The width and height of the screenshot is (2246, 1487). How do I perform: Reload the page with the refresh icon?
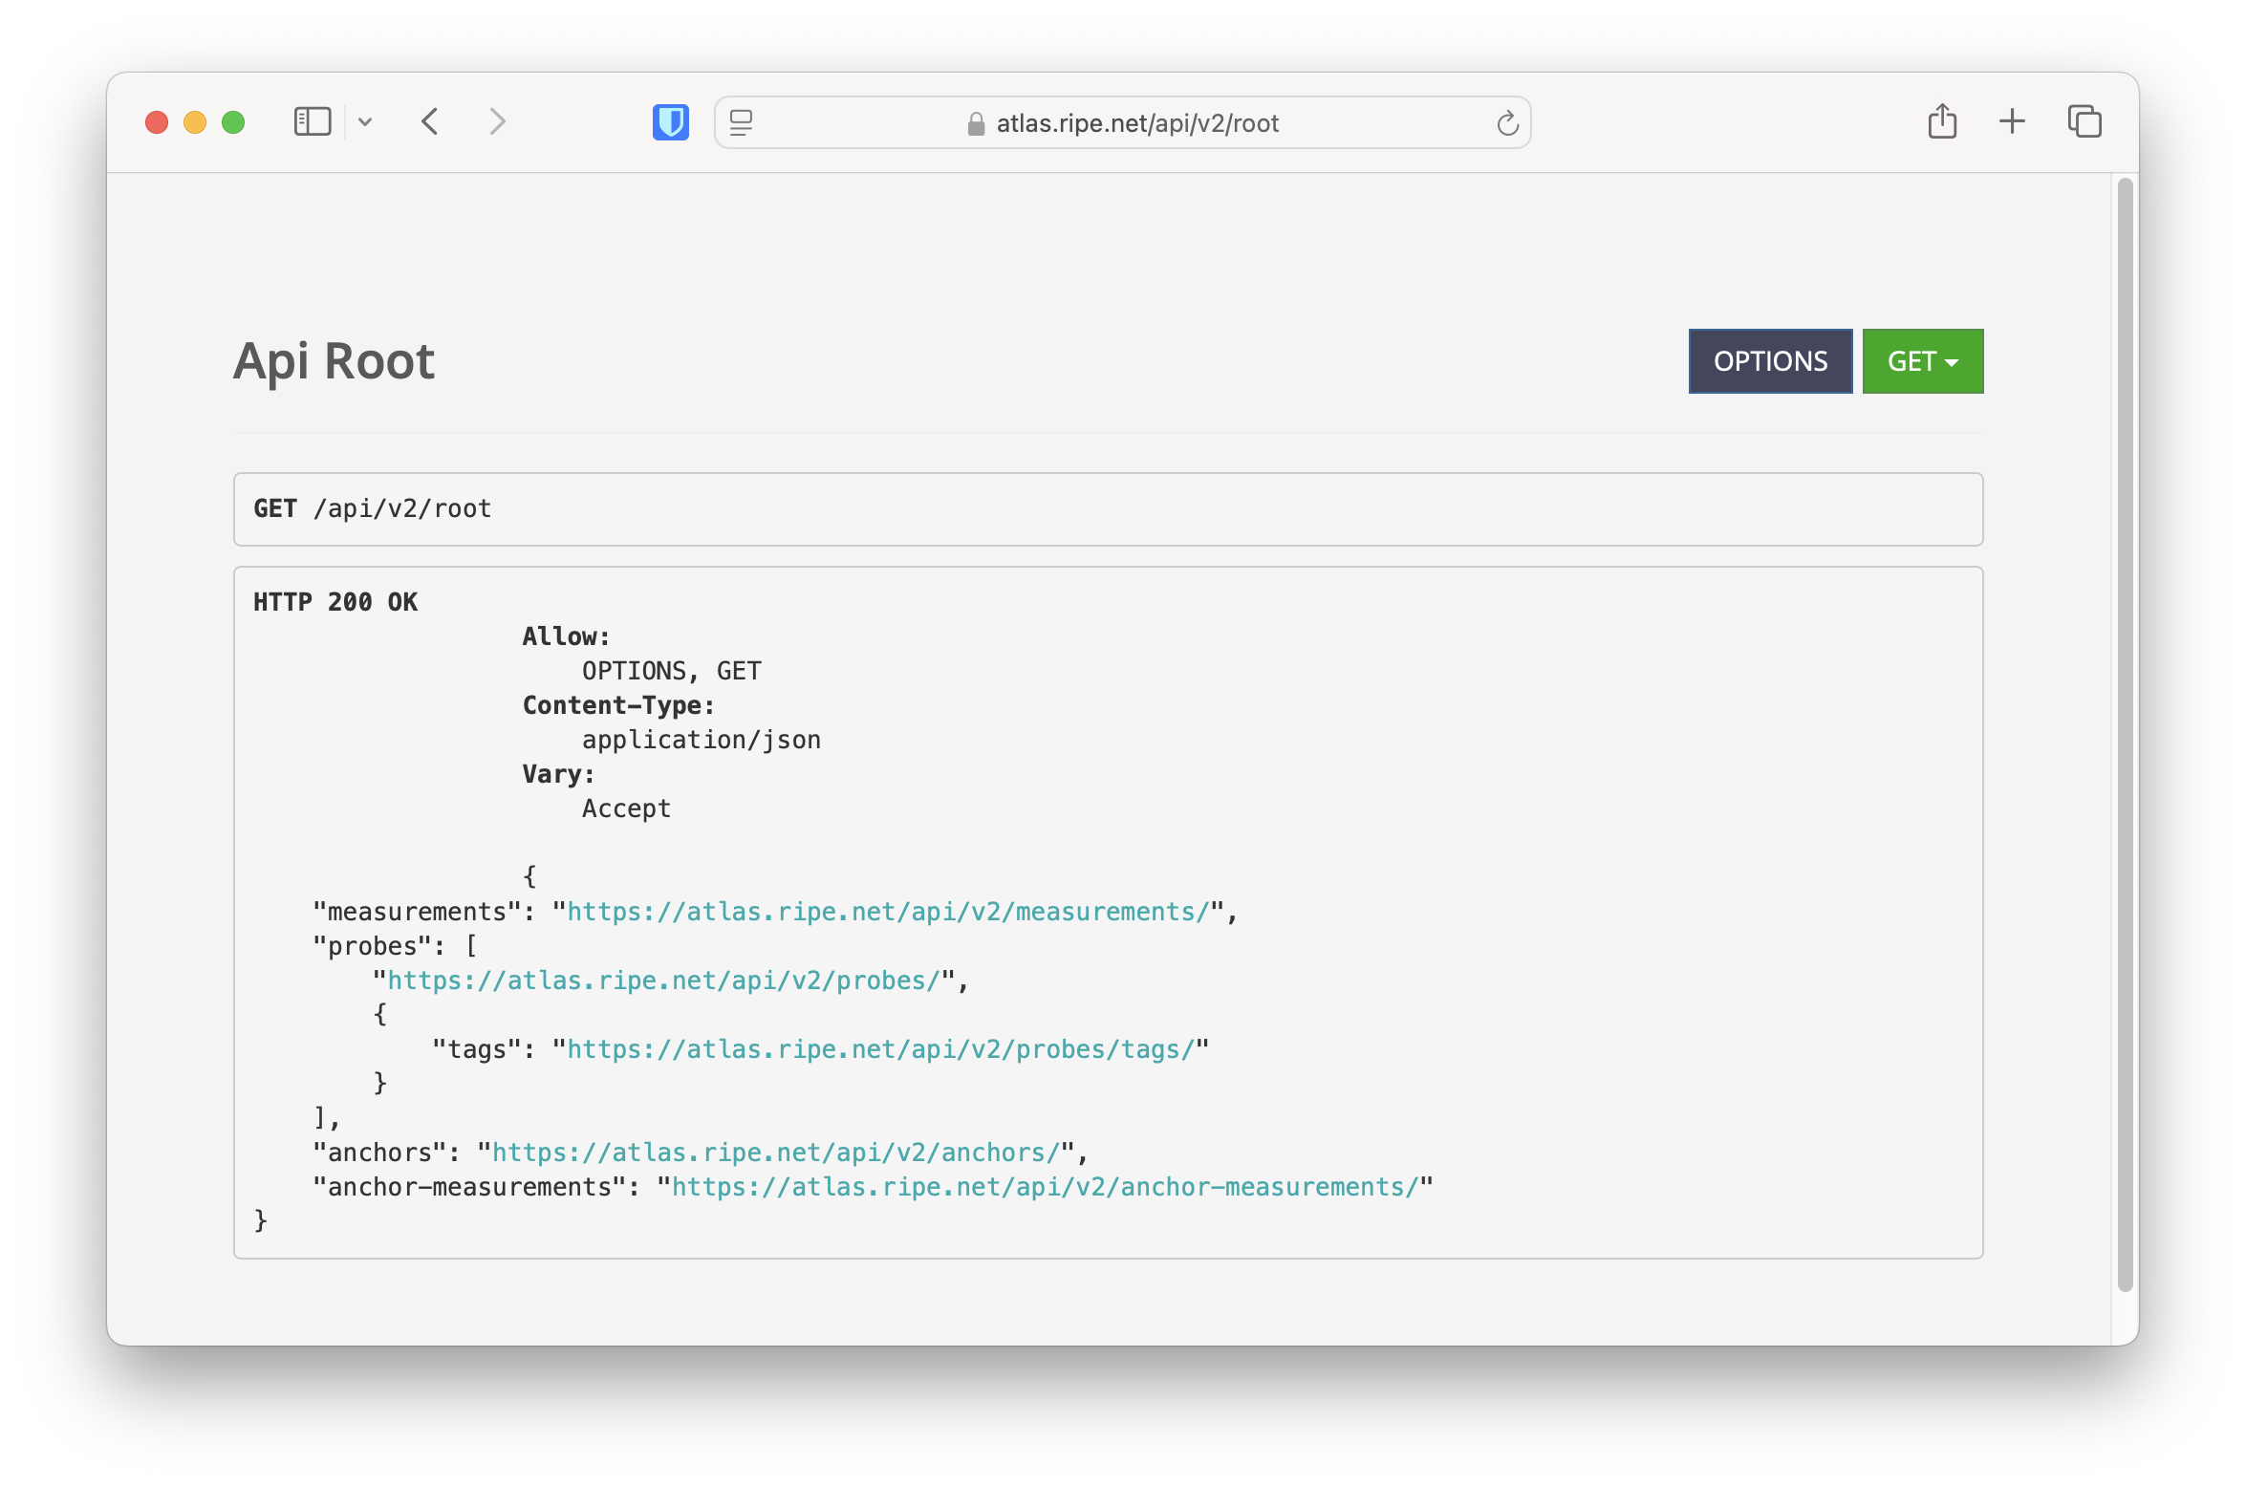1507,122
